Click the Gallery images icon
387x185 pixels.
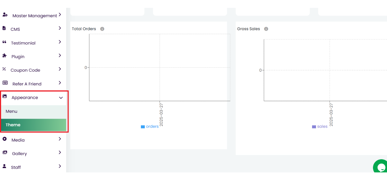tap(5, 153)
